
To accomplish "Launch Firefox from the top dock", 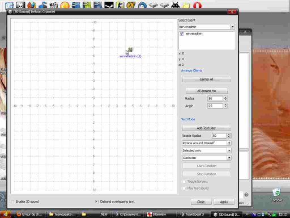I will coord(32,5).
